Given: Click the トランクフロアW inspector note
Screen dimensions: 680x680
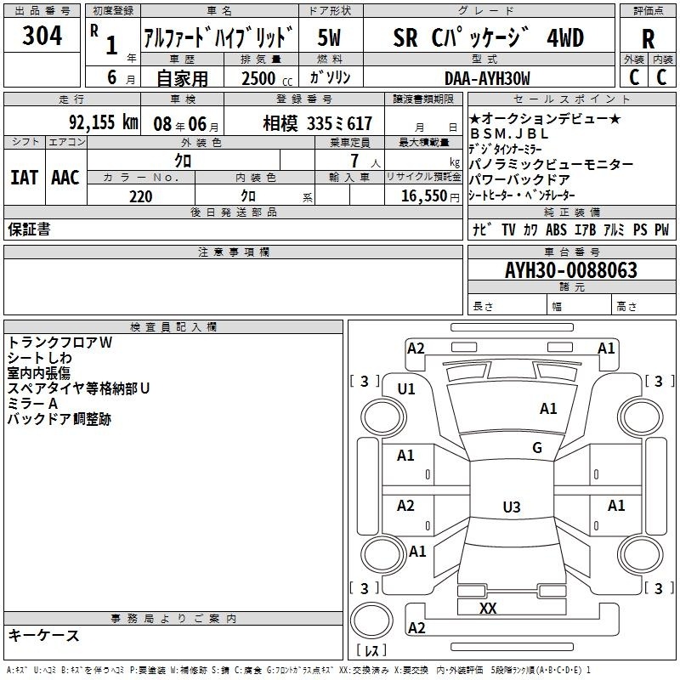Looking at the screenshot, I should pos(59,342).
